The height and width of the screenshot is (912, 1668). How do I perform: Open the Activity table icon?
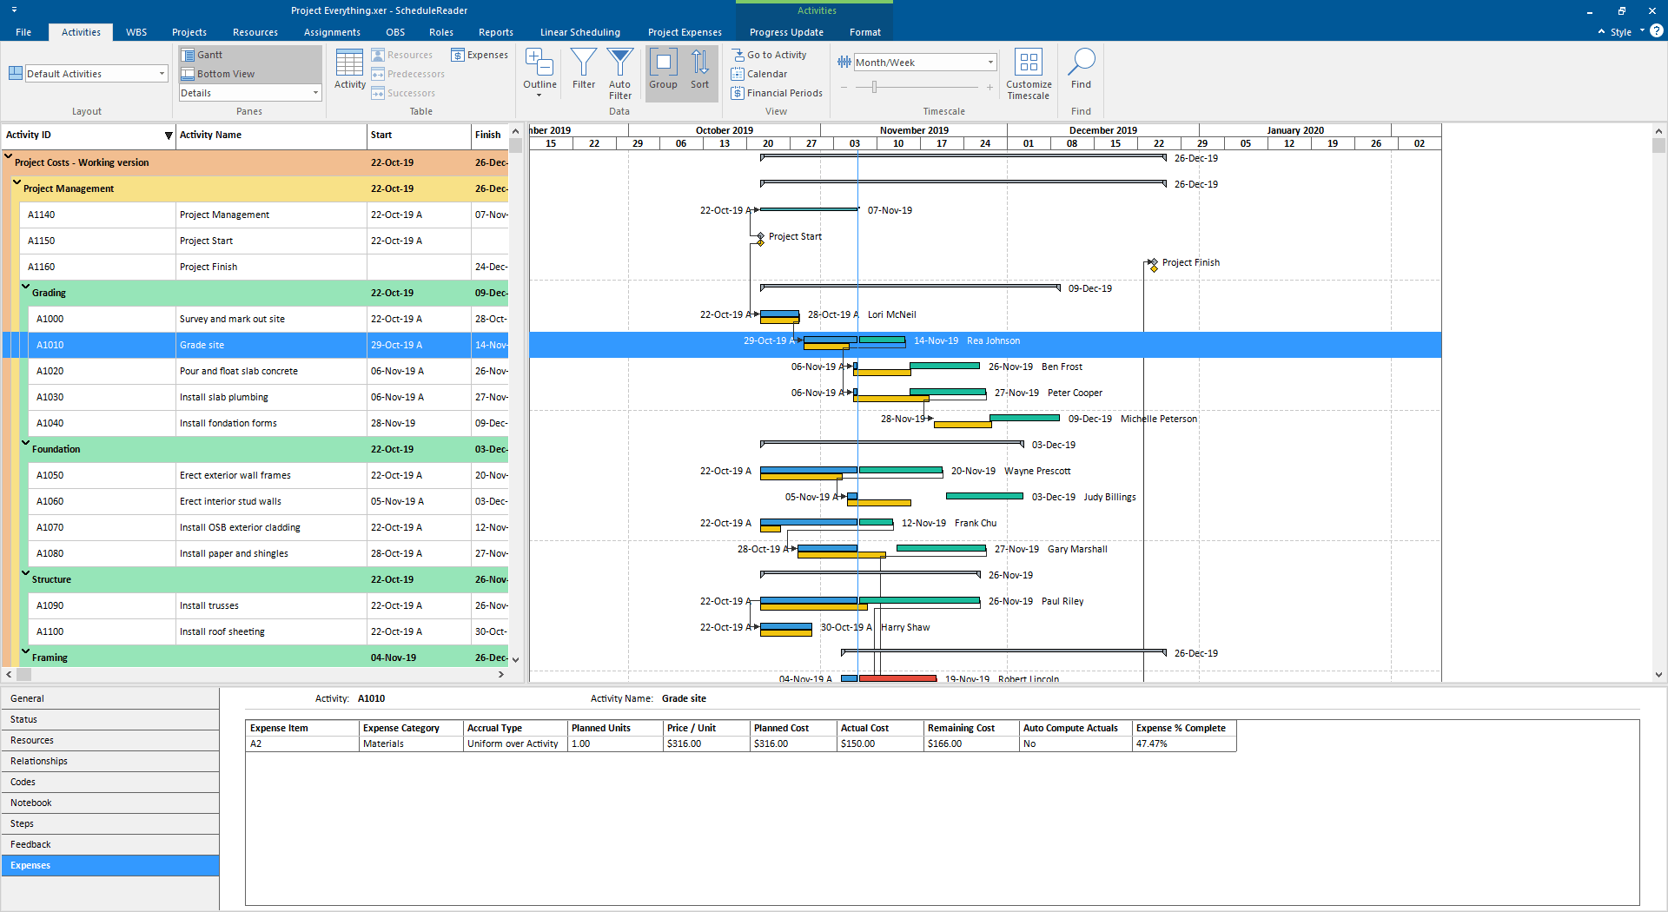pyautogui.click(x=349, y=63)
